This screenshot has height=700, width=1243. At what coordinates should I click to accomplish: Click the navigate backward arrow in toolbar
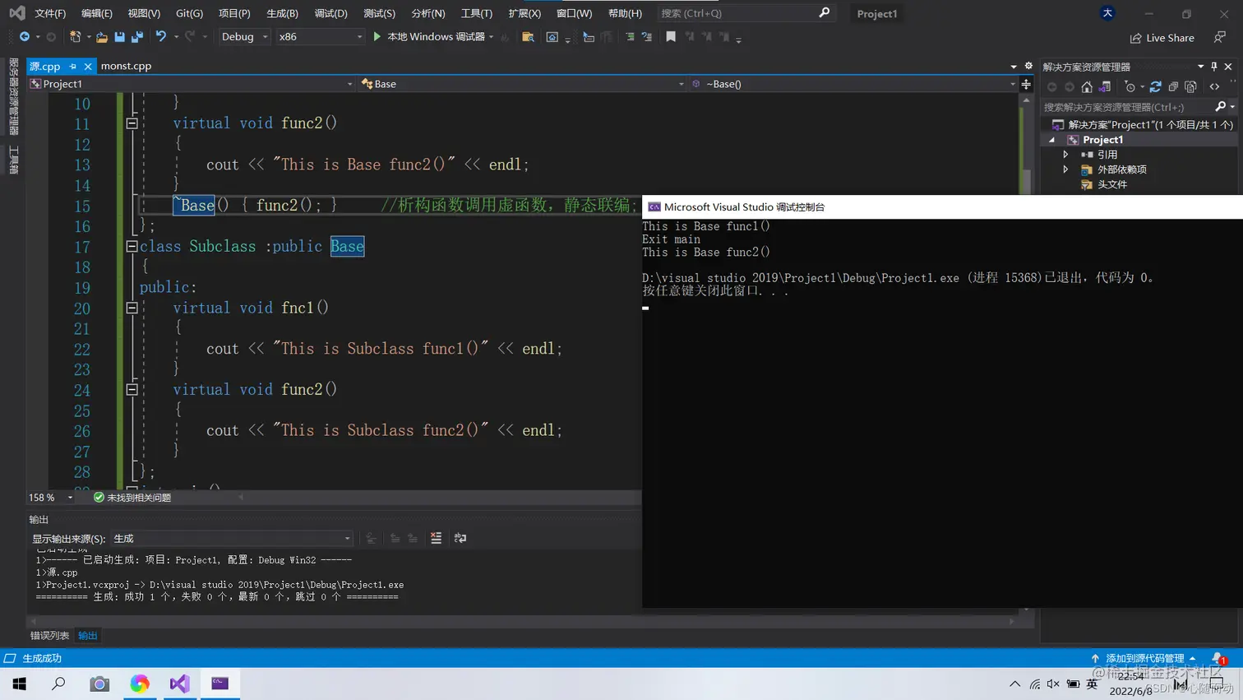25,37
